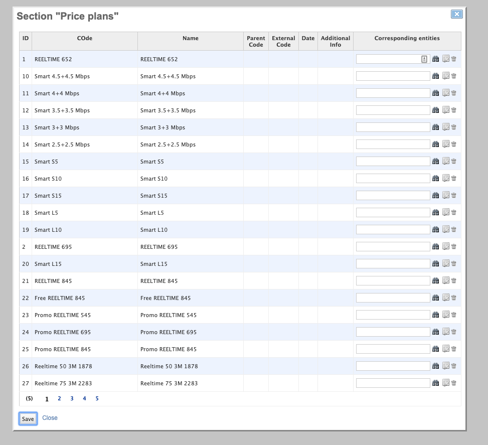The image size is (488, 445).
Task: Click the Save button
Action: pyautogui.click(x=28, y=419)
